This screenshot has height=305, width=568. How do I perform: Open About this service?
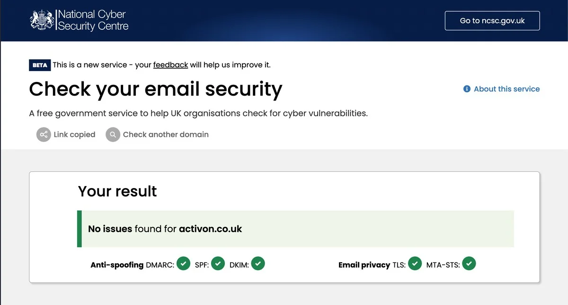pos(506,89)
